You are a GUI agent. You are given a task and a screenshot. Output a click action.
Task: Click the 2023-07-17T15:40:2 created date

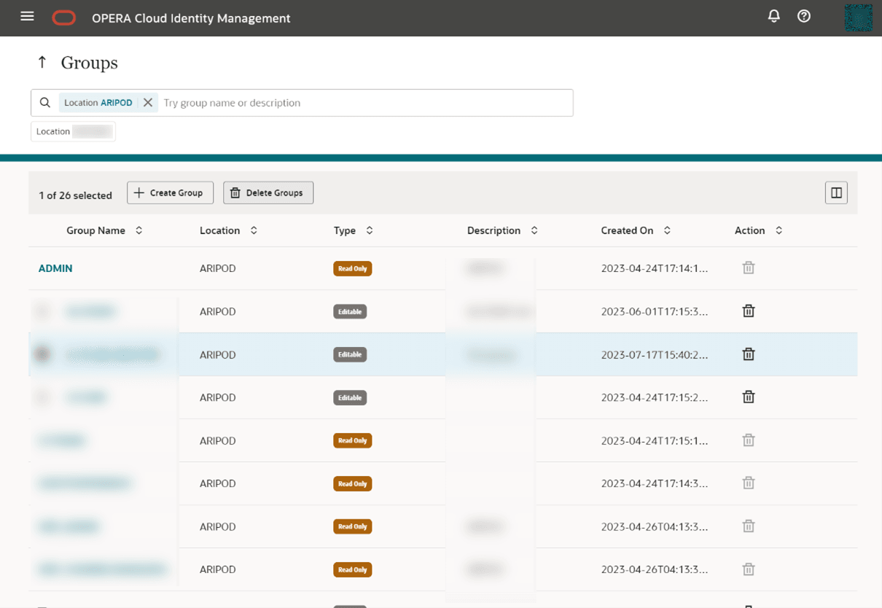(x=655, y=354)
